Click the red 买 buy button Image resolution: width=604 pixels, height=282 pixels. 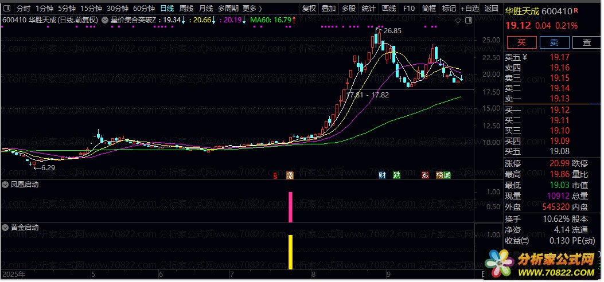coord(521,42)
